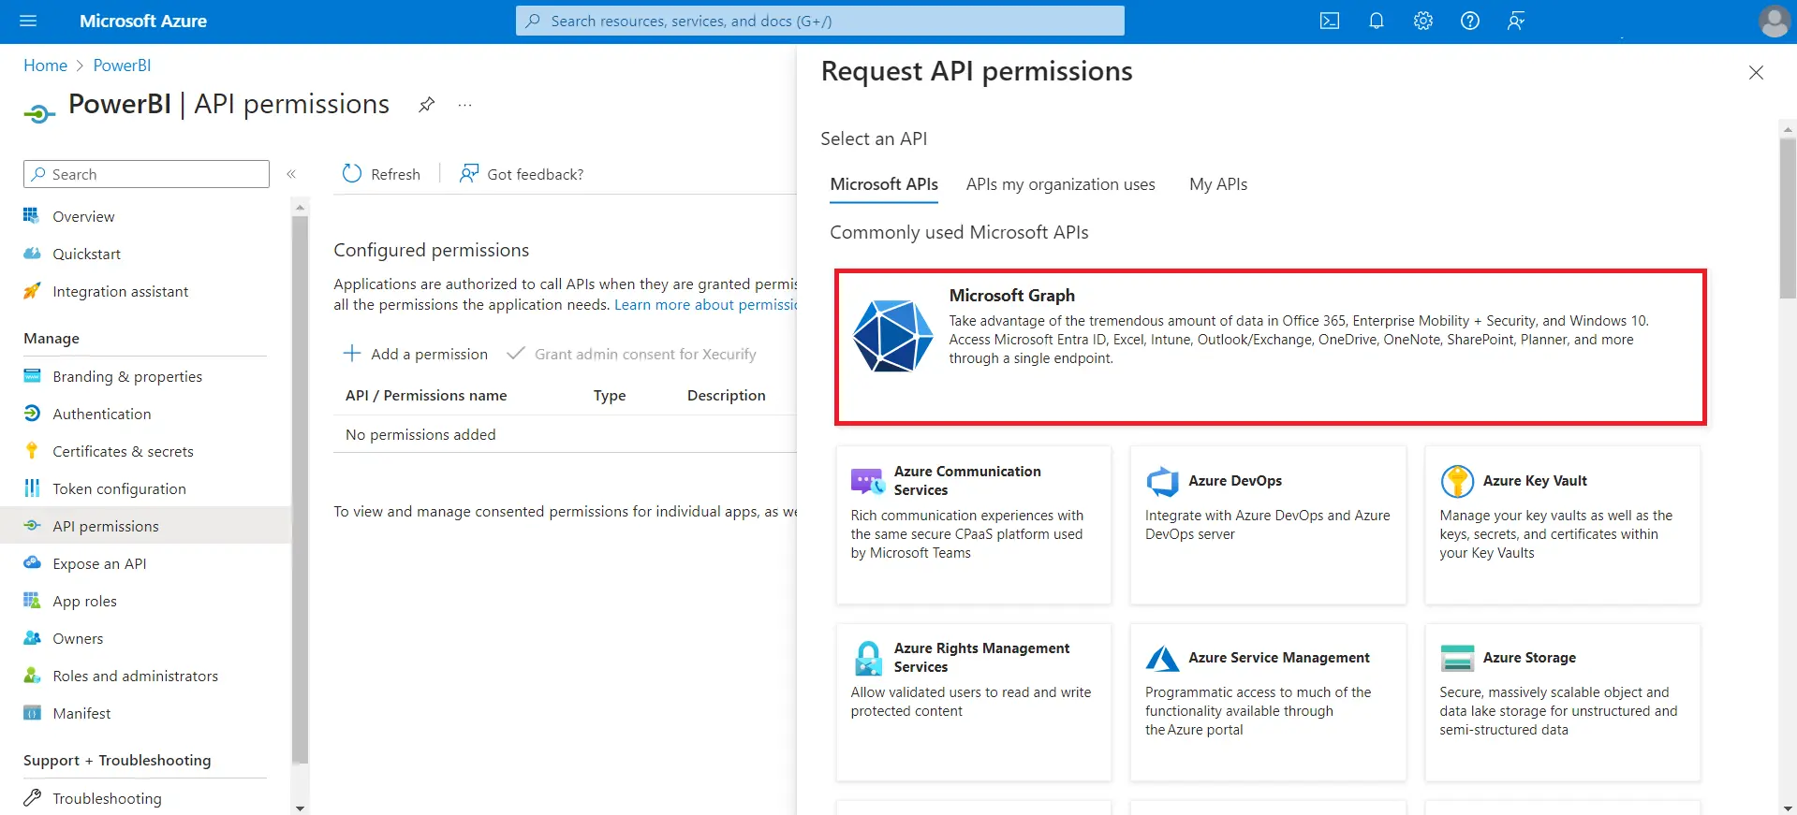The image size is (1797, 815).
Task: Collapse the left navigation with double chevron
Action: coord(291,174)
